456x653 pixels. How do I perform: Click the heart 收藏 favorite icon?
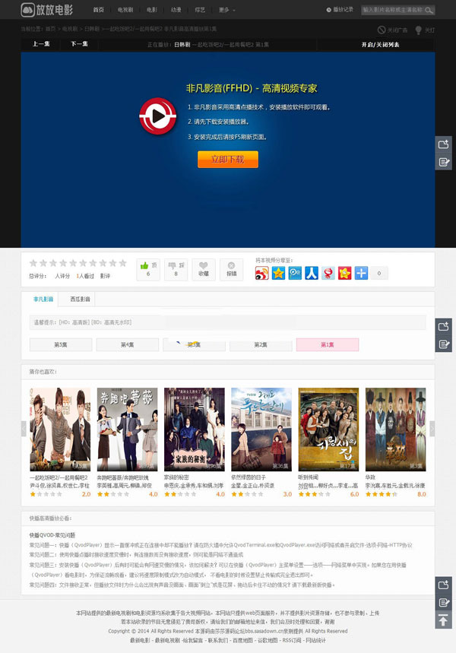click(x=203, y=266)
